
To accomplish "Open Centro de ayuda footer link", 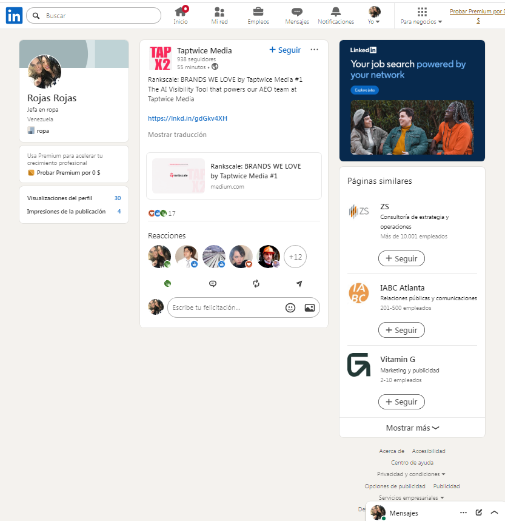I will coord(412,463).
